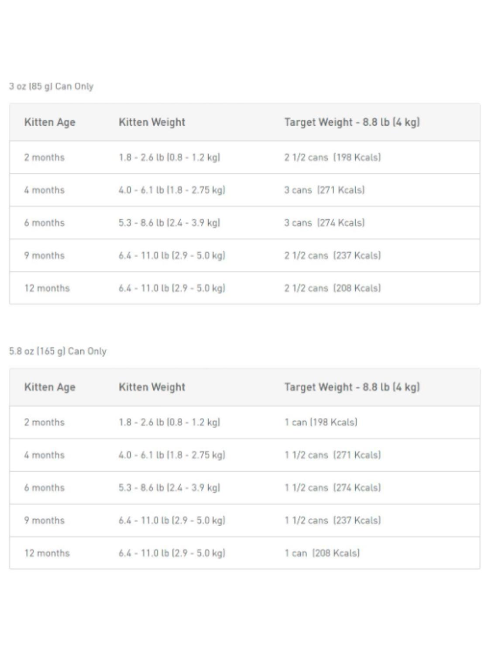The image size is (491, 655).
Task: Click 6 months weight range in 5.8 oz table
Action: click(169, 488)
